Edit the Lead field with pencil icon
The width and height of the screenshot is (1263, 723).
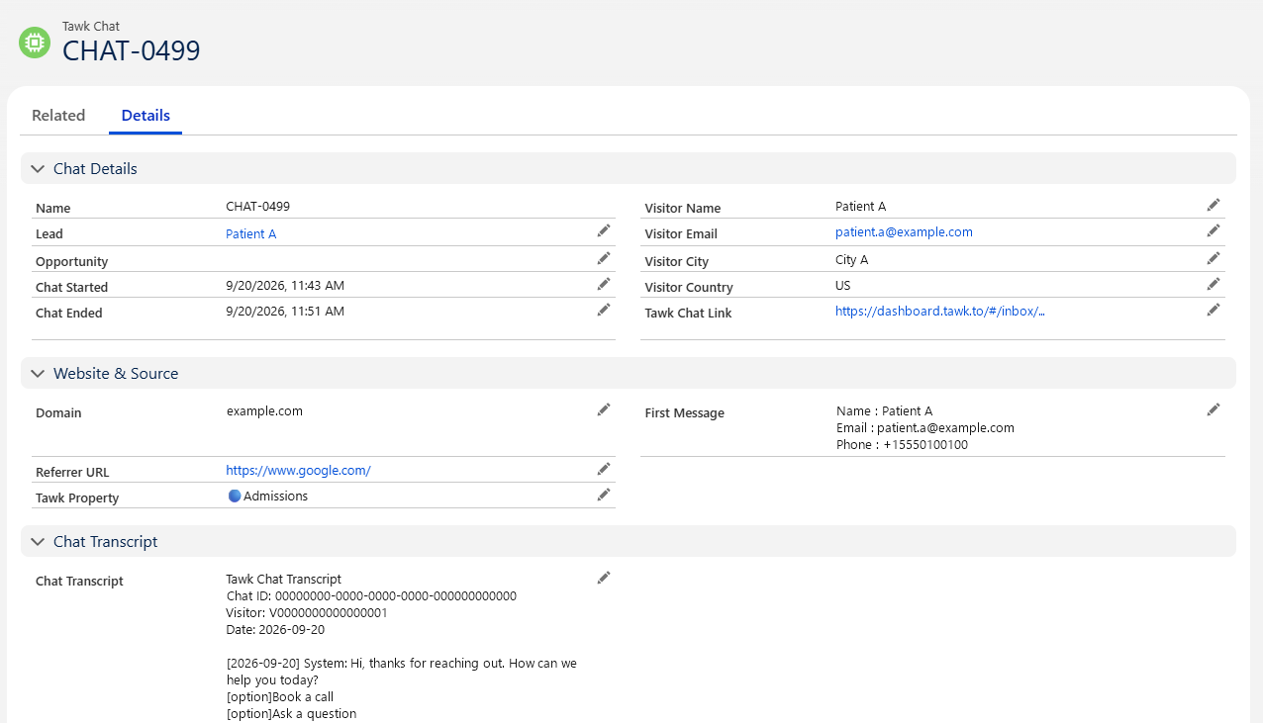(604, 230)
